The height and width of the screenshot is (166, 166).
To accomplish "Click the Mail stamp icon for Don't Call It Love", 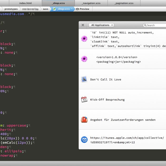I will [x=84, y=79].
